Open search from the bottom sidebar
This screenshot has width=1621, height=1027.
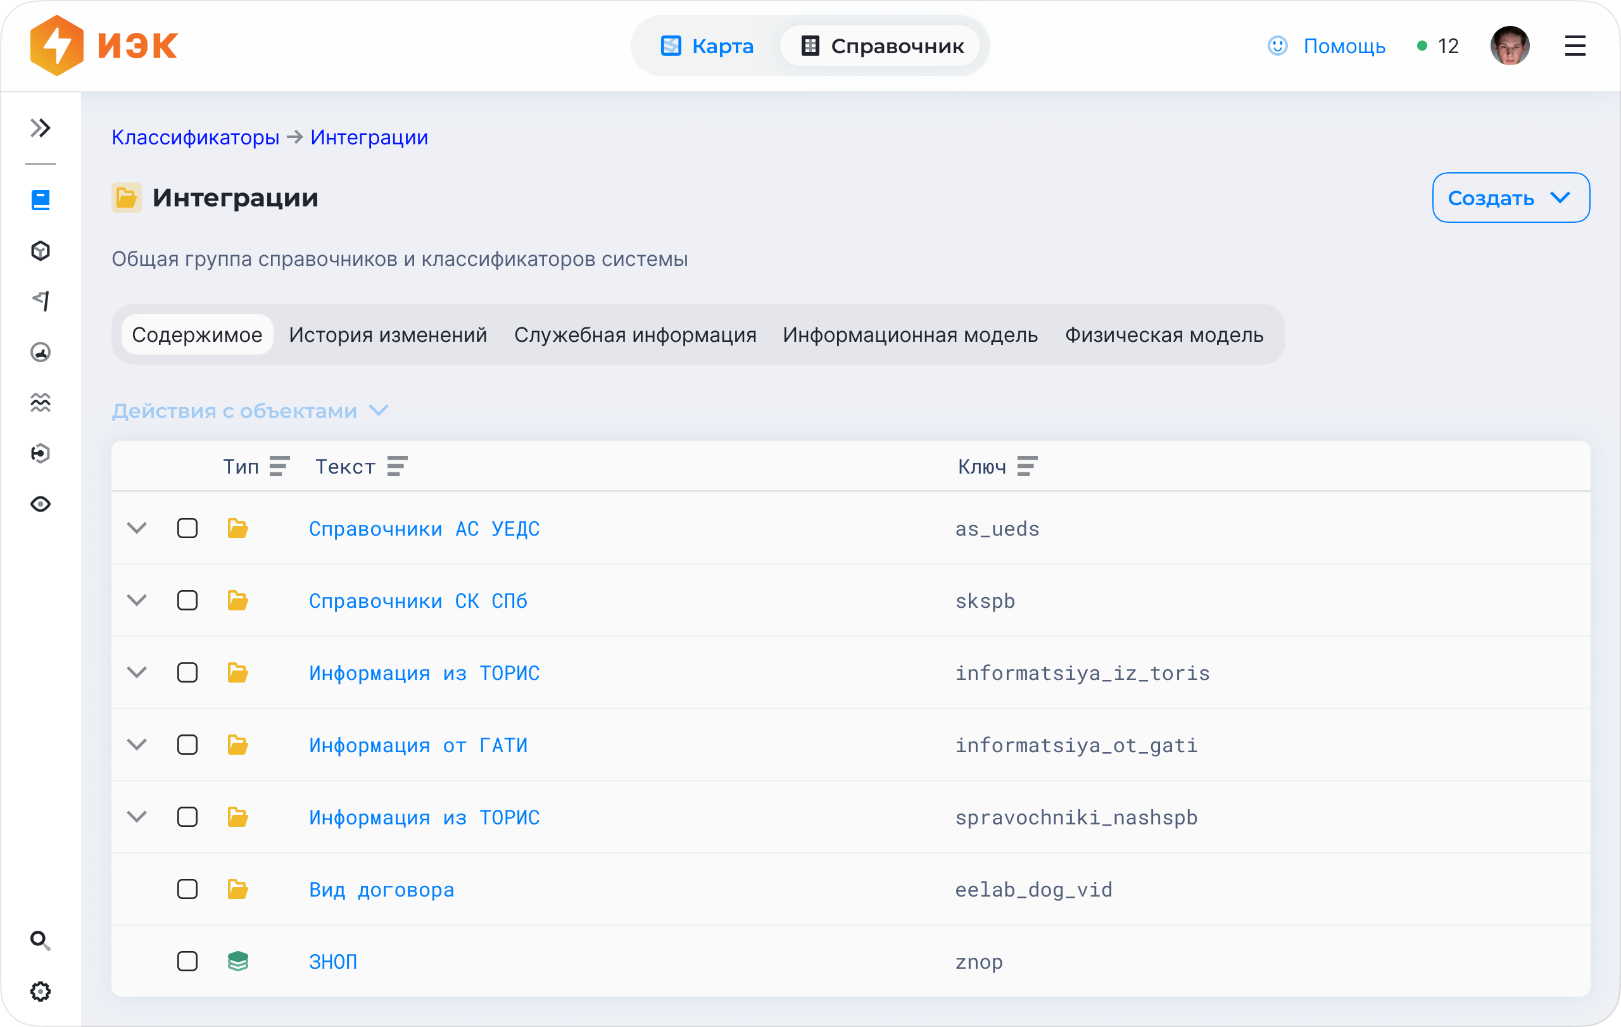point(41,941)
